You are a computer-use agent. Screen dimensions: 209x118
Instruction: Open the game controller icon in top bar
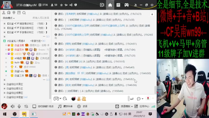(x=126, y=5)
